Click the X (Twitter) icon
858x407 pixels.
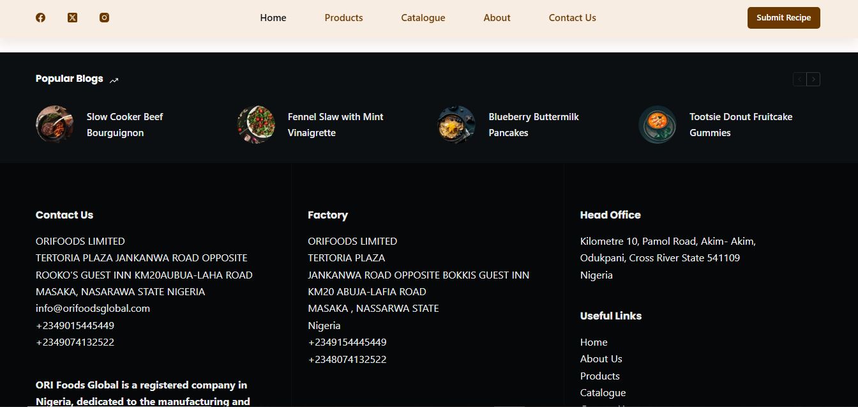(x=72, y=18)
